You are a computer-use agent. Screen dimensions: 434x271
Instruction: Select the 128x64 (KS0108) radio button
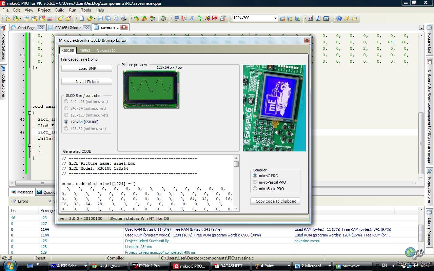click(66, 122)
